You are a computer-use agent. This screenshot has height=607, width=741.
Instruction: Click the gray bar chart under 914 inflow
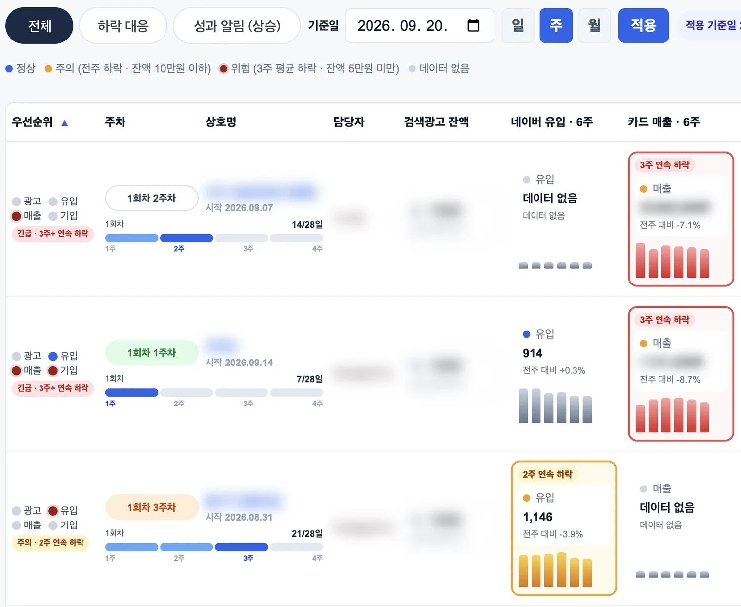click(555, 406)
